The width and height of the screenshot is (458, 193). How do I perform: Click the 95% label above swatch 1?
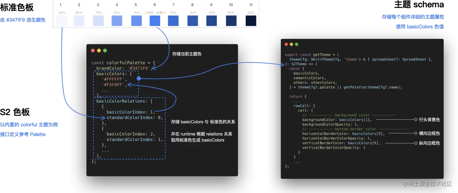(x=62, y=13)
